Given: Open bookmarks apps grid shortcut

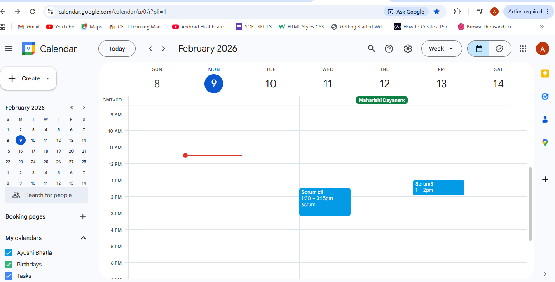Looking at the screenshot, I should tap(3, 27).
